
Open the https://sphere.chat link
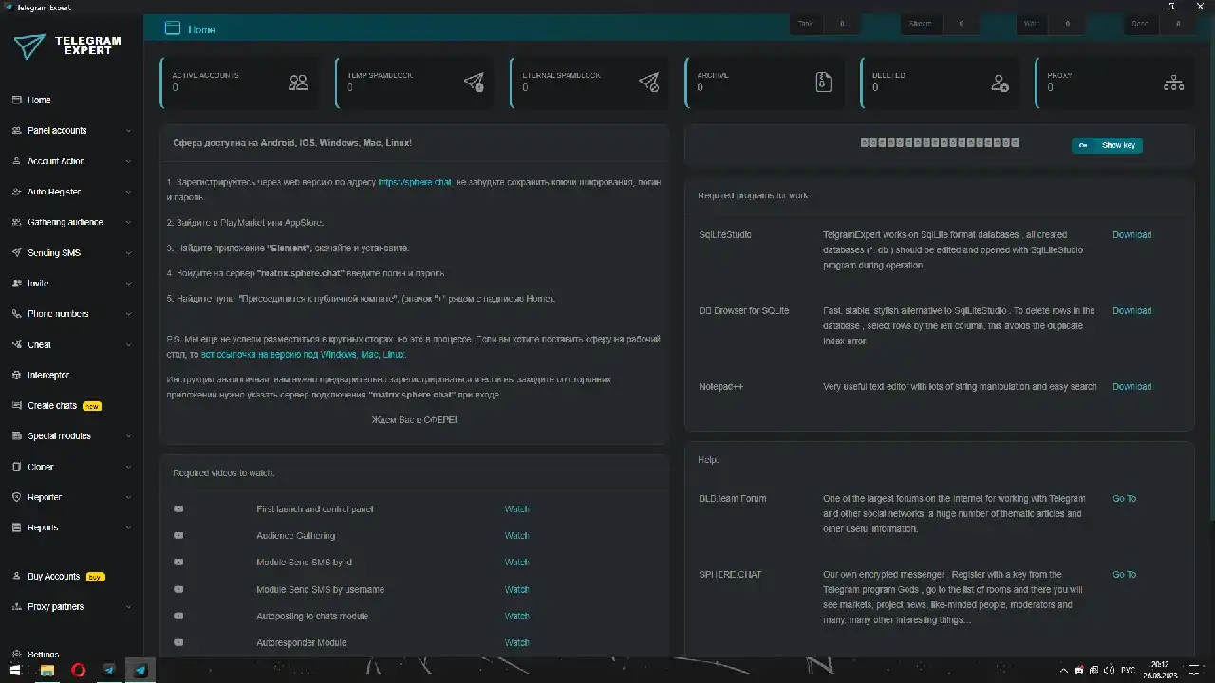(x=415, y=181)
